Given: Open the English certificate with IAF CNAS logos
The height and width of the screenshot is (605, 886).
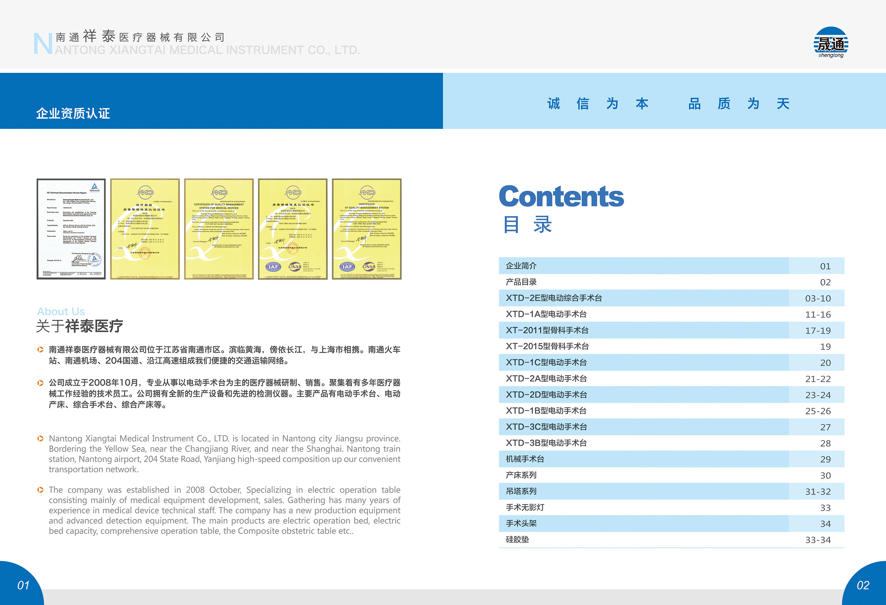Looking at the screenshot, I should click(367, 229).
